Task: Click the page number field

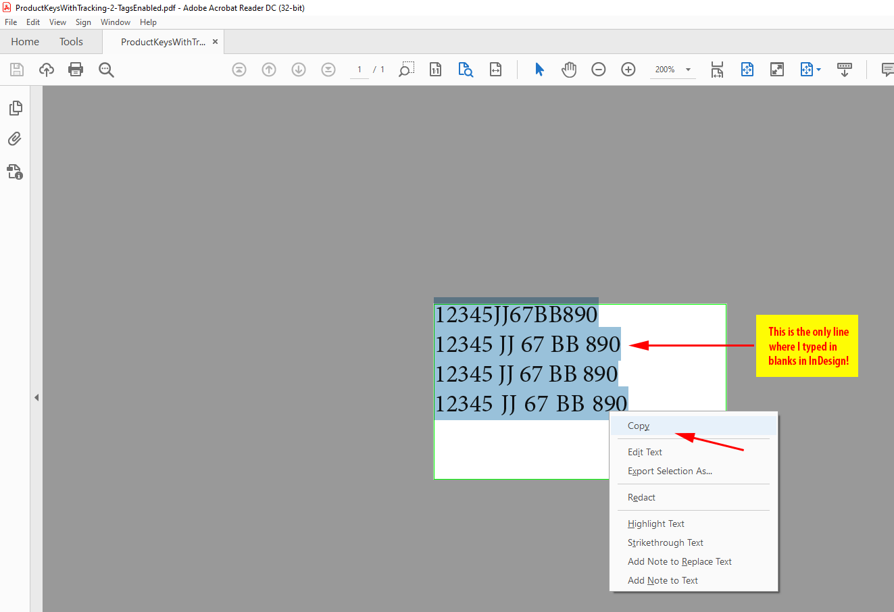Action: click(359, 69)
